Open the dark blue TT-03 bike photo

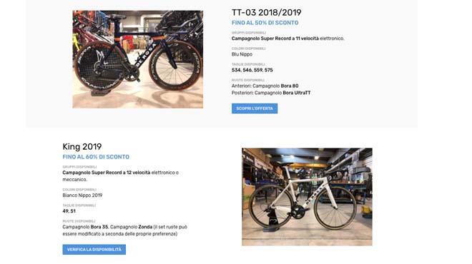(138, 59)
